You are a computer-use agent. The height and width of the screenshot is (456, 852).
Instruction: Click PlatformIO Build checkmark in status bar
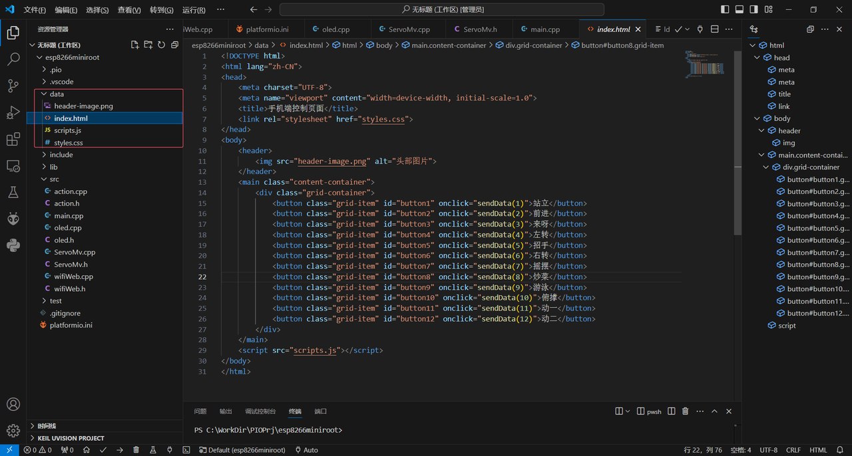point(103,450)
